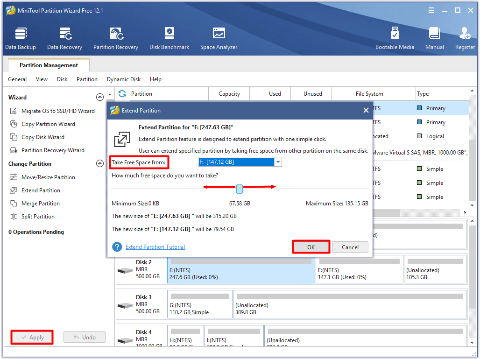Image resolution: width=480 pixels, height=359 pixels.
Task: Open the Space Analyzer tool
Action: 219,39
